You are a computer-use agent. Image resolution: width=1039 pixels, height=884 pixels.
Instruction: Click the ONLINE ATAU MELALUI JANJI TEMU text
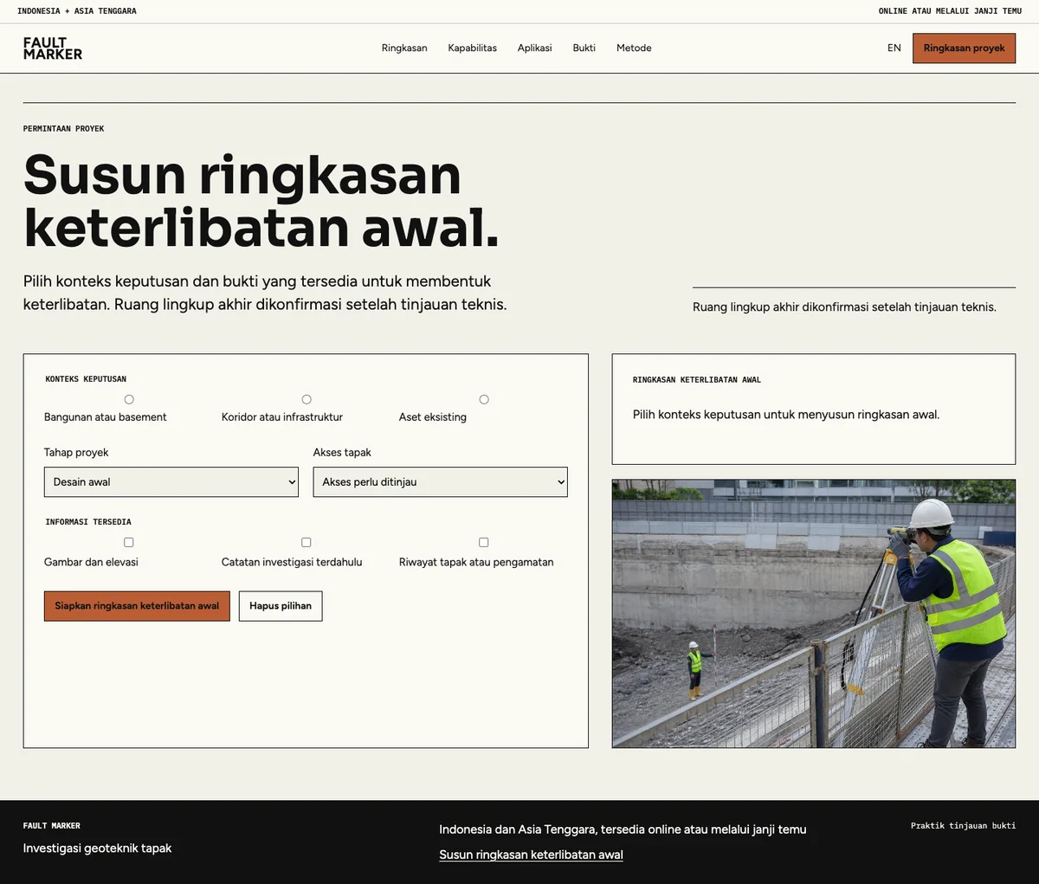[950, 11]
